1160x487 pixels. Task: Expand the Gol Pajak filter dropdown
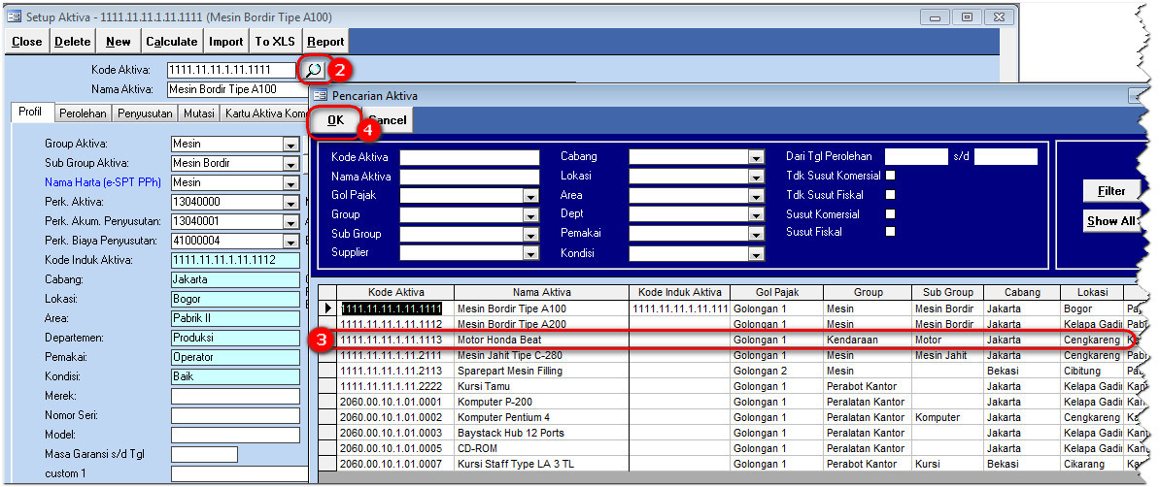(x=530, y=196)
